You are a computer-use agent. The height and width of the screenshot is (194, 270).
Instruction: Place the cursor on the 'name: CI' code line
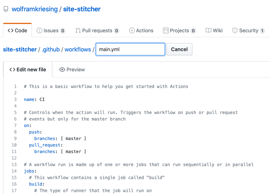34,100
